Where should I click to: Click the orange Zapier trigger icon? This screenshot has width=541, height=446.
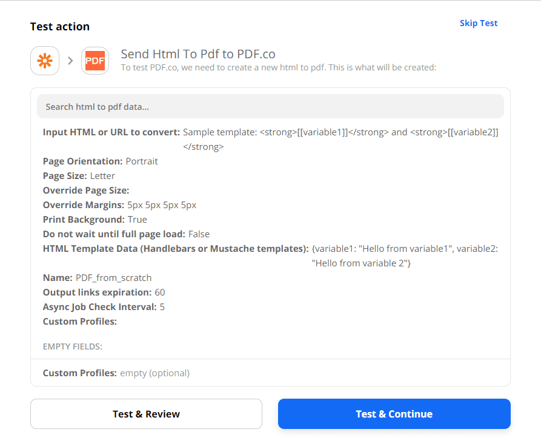(x=45, y=61)
